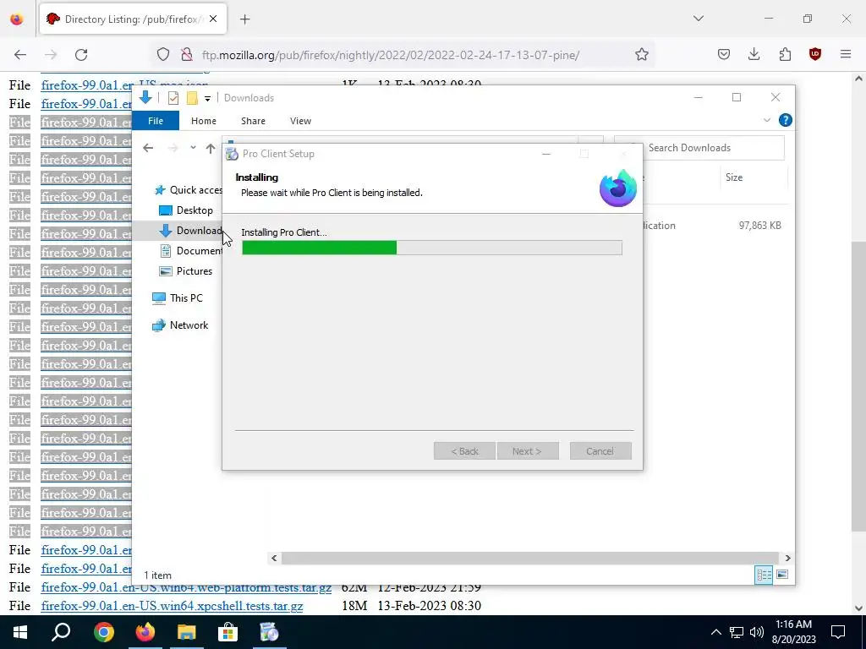Select Downloads in navigation pane
Viewport: 866px width, 649px height.
[191, 231]
